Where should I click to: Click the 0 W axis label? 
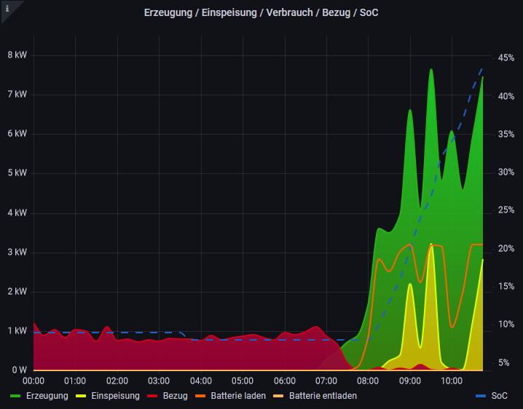(x=20, y=370)
